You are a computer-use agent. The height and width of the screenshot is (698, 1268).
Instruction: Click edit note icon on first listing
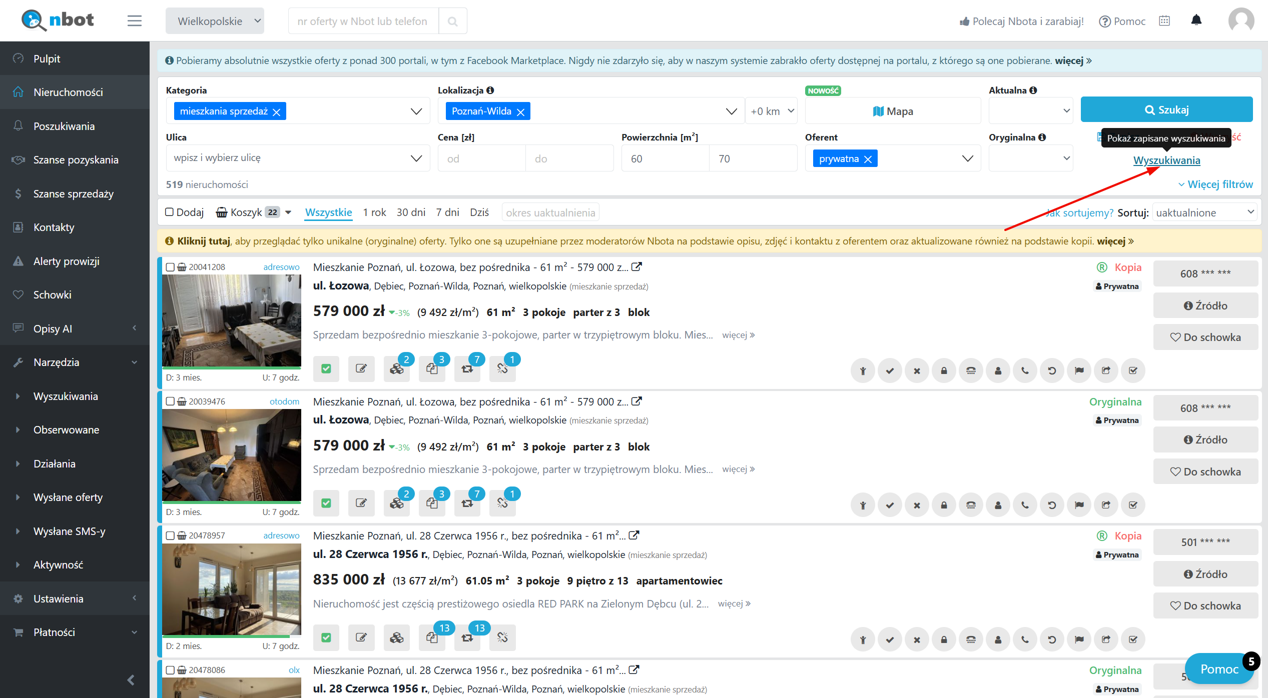(361, 369)
